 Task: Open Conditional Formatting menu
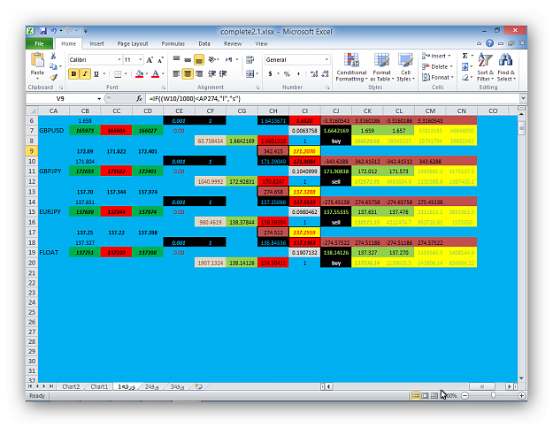(351, 68)
